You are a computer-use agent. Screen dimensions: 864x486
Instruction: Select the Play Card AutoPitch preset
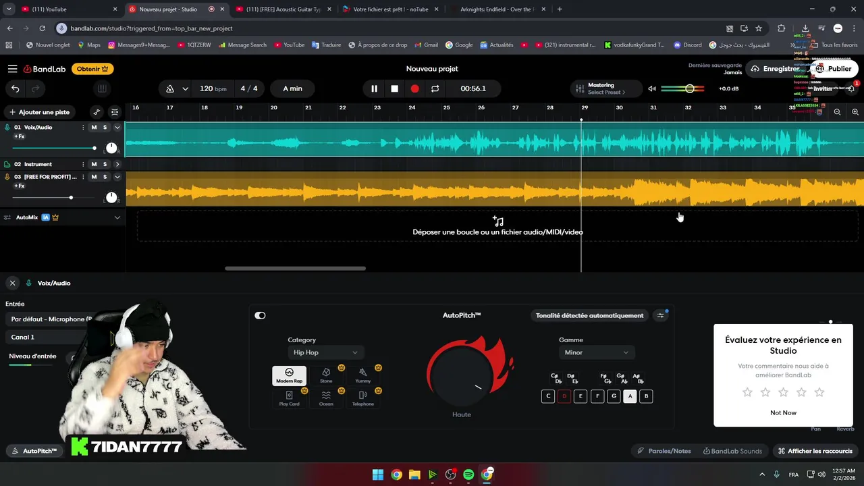[289, 398]
